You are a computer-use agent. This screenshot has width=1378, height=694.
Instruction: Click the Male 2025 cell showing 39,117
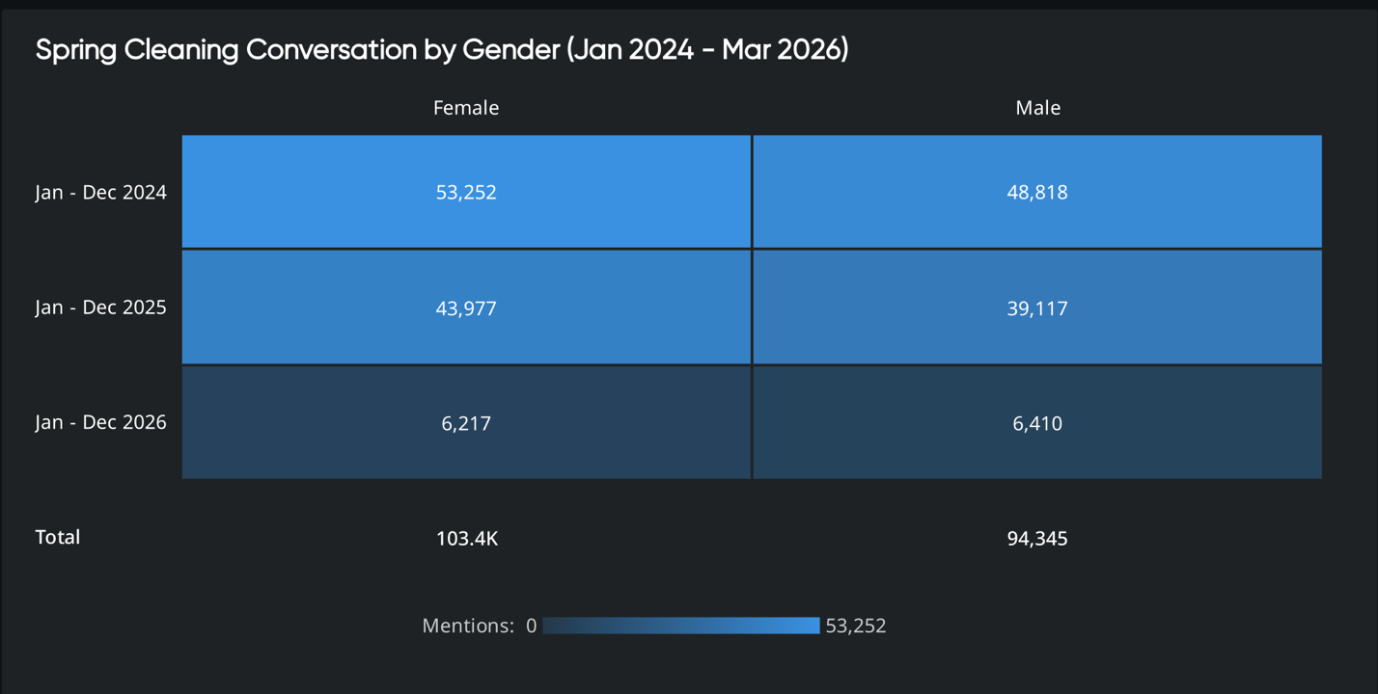pos(1037,307)
